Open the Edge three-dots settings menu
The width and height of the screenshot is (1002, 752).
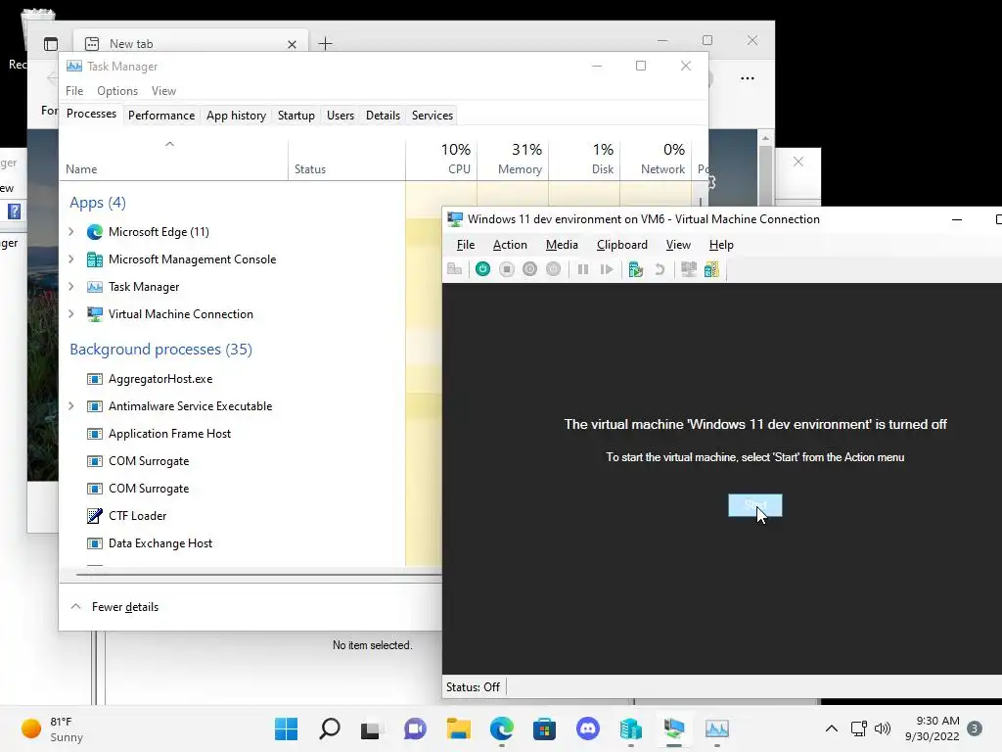click(747, 78)
